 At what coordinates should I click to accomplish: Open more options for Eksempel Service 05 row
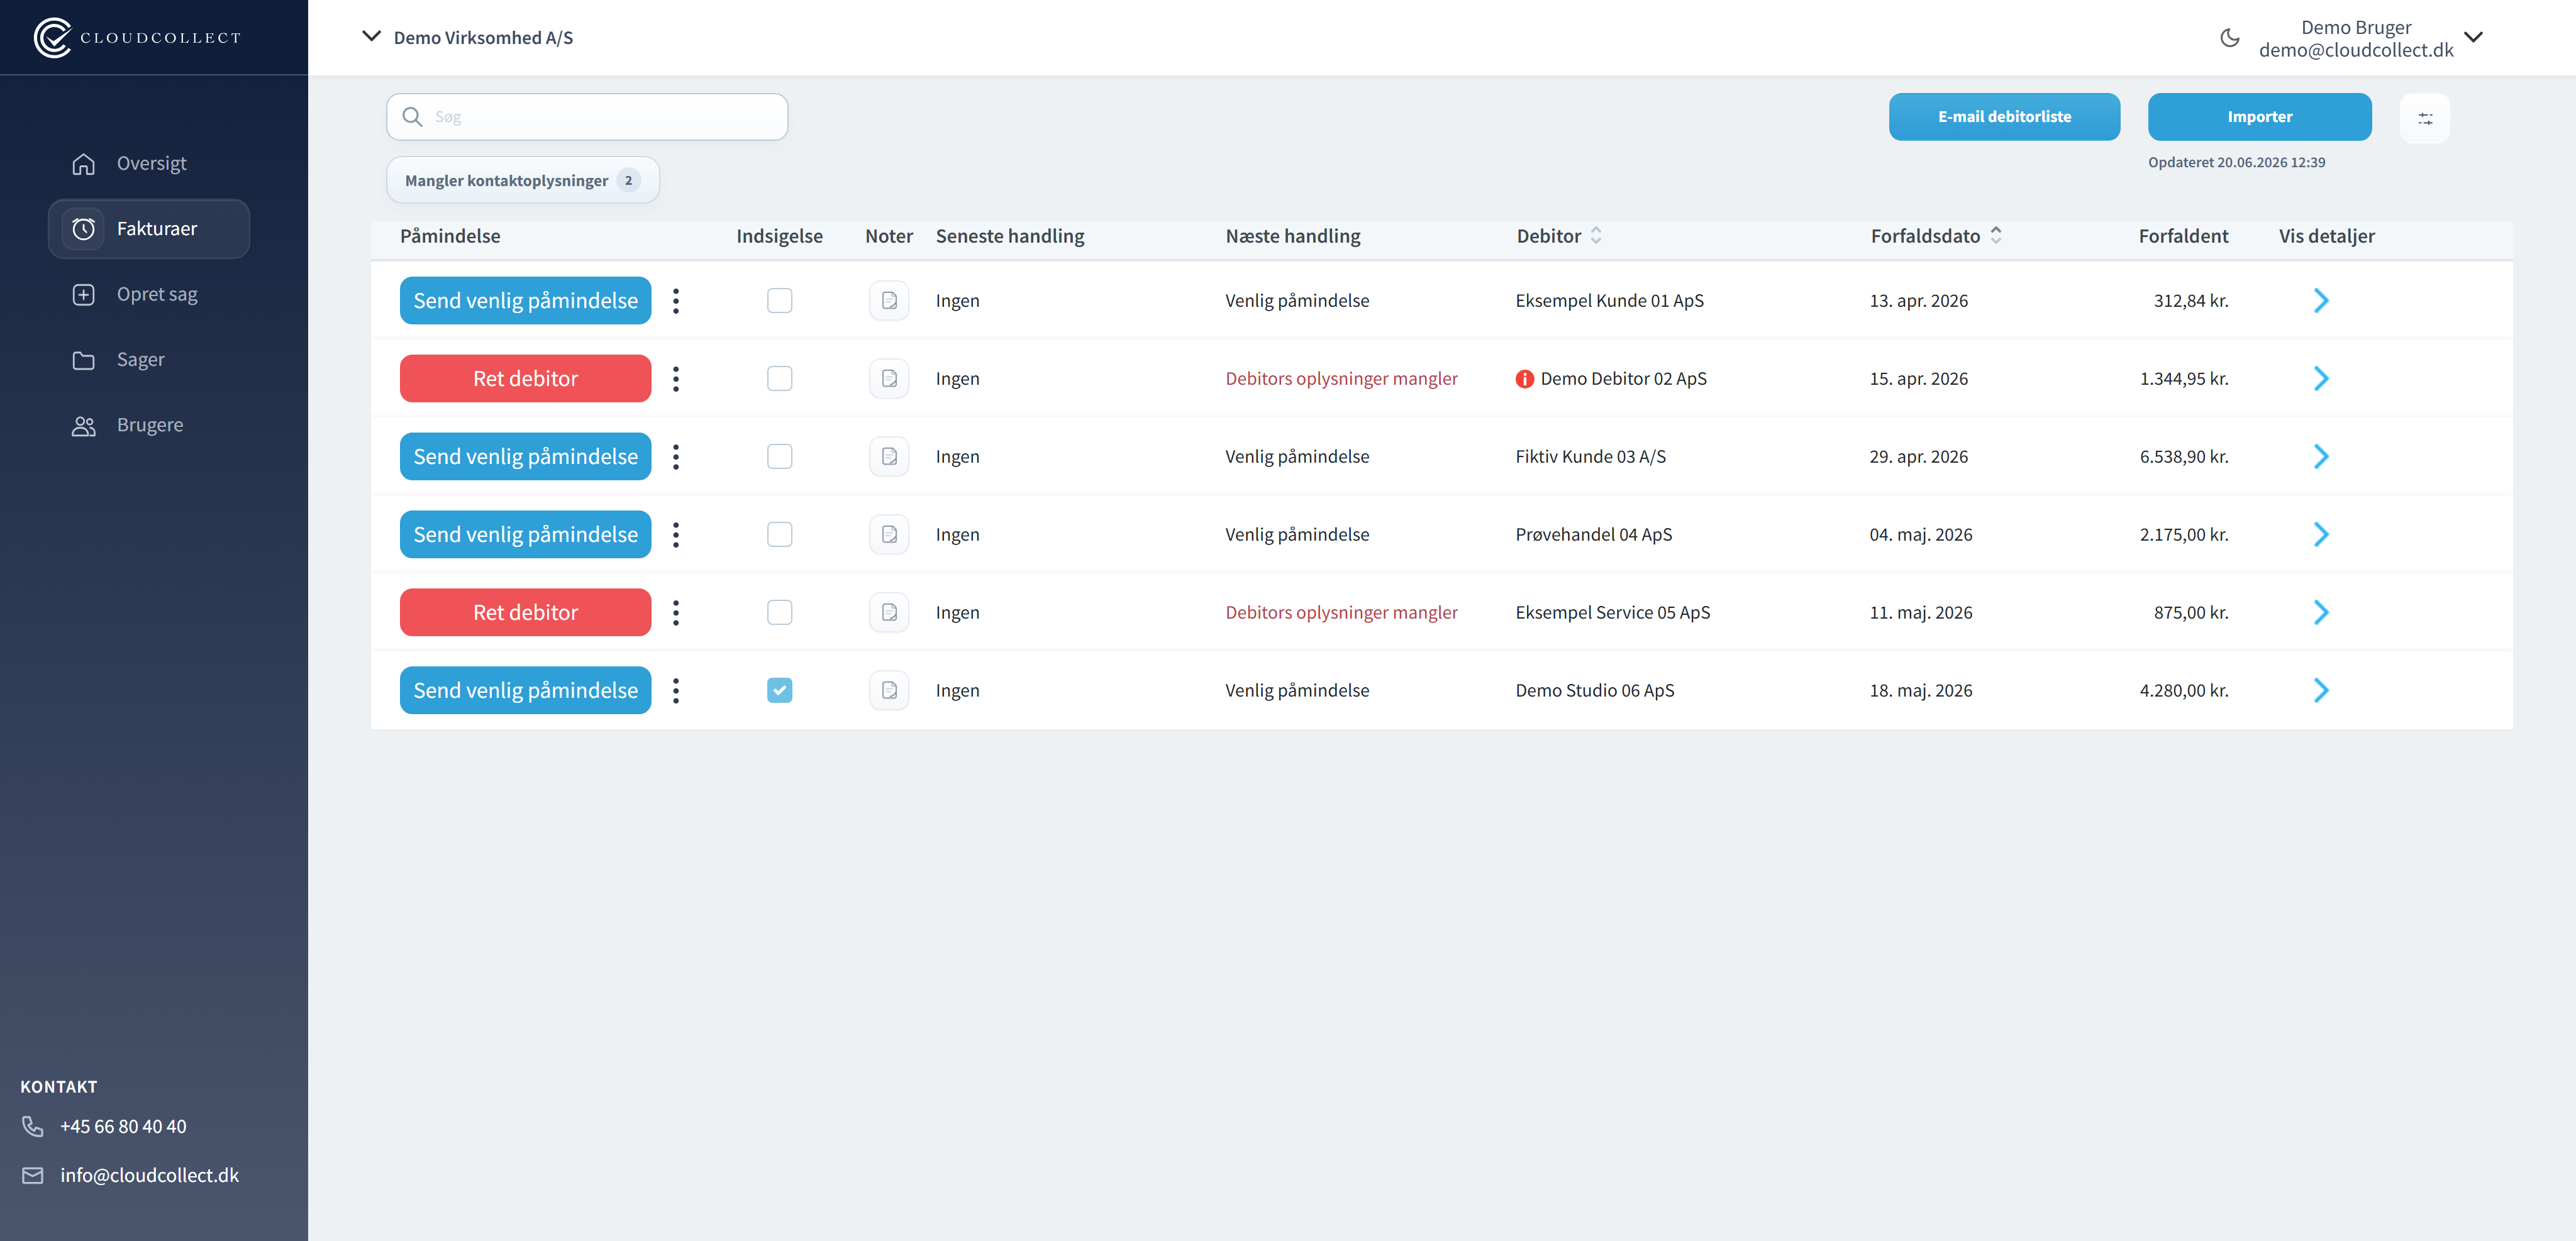676,613
